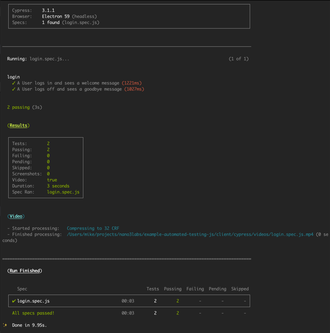This screenshot has width=330, height=333.
Task: Click the sparkle icon beside Done in 9.95s
Action: [5, 325]
